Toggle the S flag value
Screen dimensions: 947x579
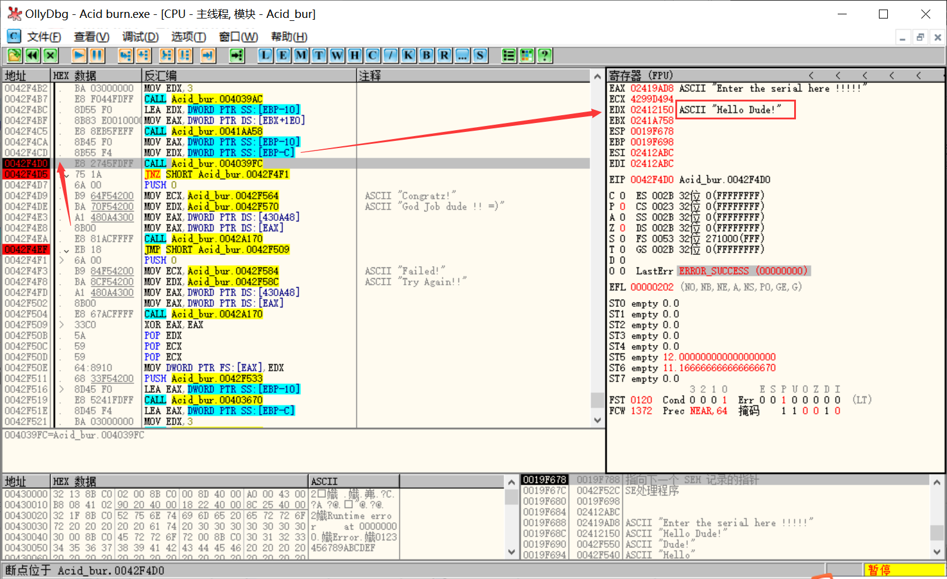click(x=623, y=239)
